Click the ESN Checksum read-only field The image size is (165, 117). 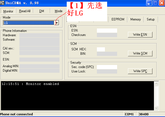107,35
